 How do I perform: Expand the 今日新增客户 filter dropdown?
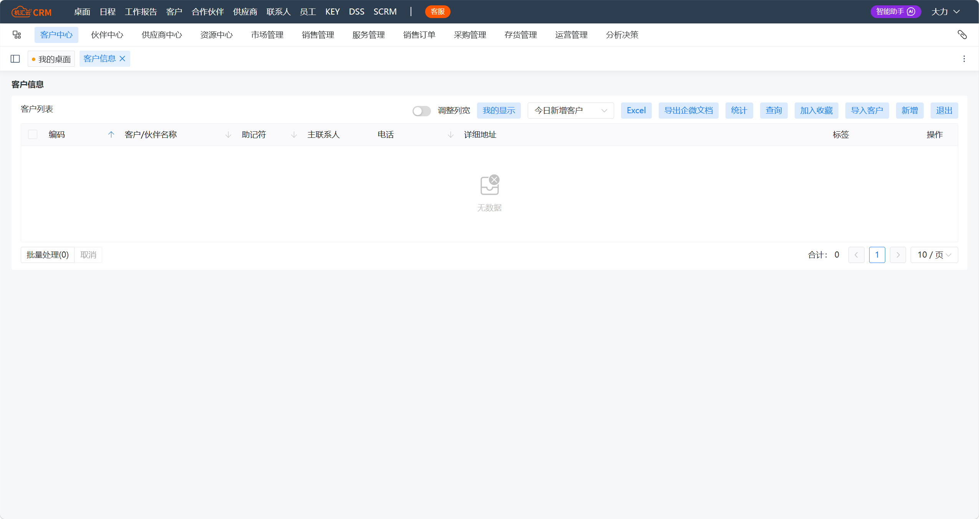click(x=570, y=111)
